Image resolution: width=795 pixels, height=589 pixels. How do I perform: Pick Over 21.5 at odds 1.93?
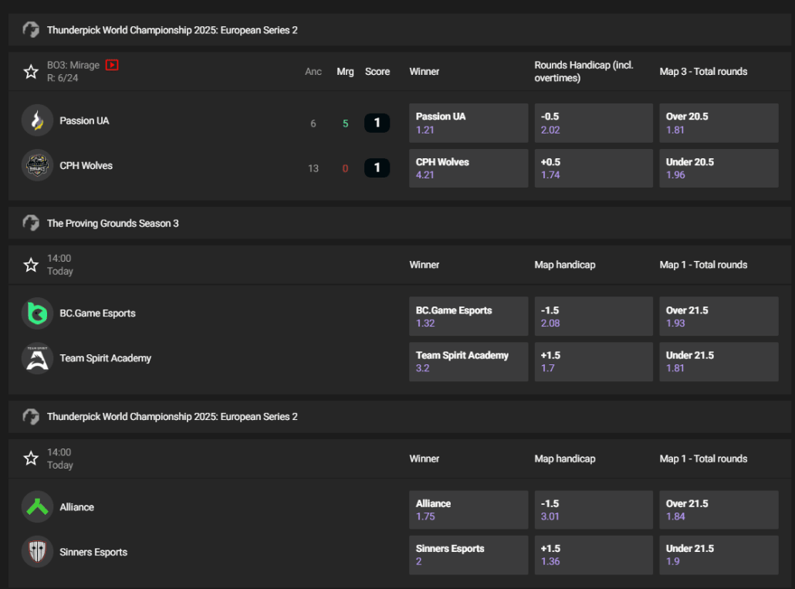719,317
